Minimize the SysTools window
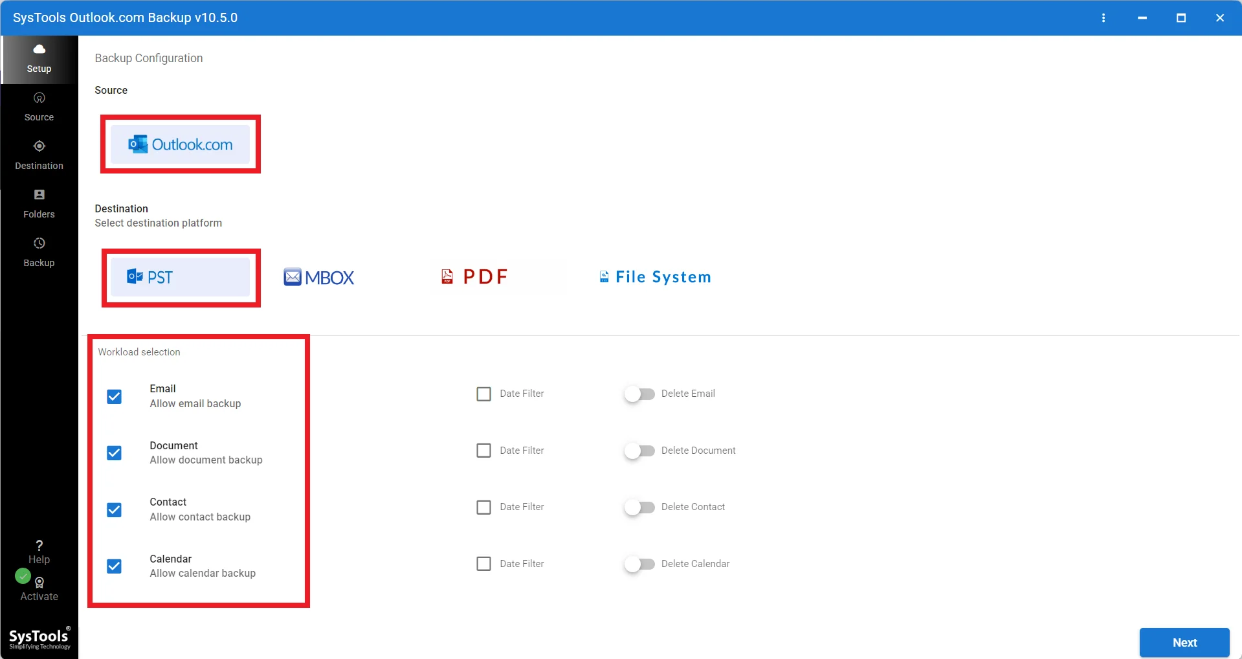This screenshot has width=1242, height=659. 1142,18
